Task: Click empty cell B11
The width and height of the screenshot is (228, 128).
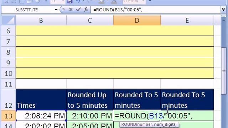Action: (x=41, y=84)
